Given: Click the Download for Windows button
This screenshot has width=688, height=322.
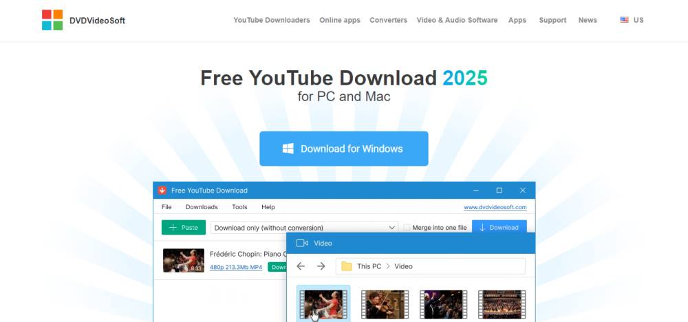Looking at the screenshot, I should 343,149.
